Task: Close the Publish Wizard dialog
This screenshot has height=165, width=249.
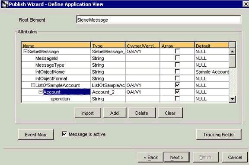Action: coord(246,4)
